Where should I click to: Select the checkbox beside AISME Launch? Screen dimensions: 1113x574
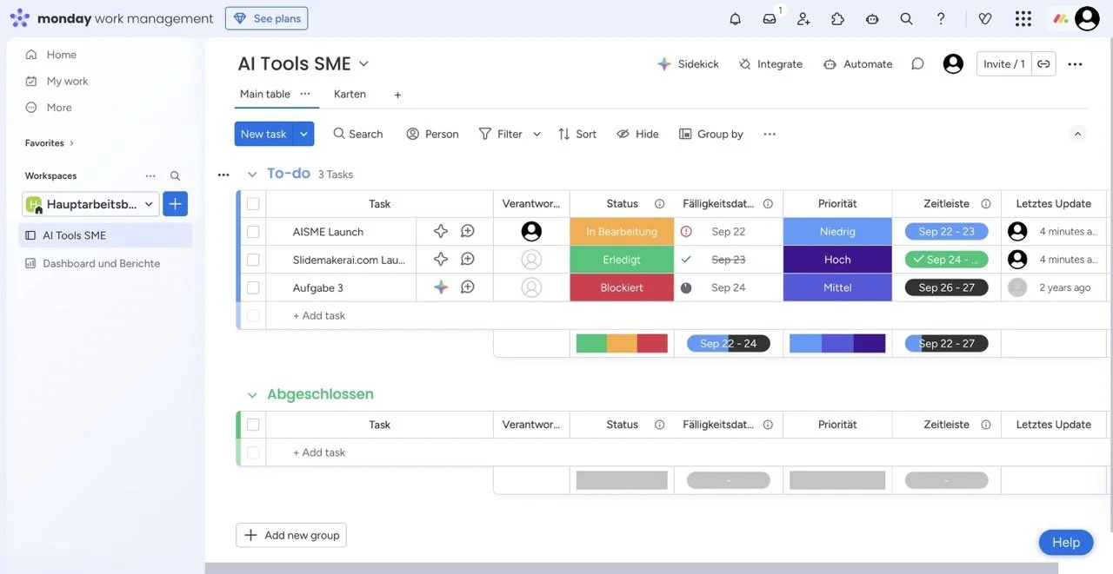(x=252, y=231)
